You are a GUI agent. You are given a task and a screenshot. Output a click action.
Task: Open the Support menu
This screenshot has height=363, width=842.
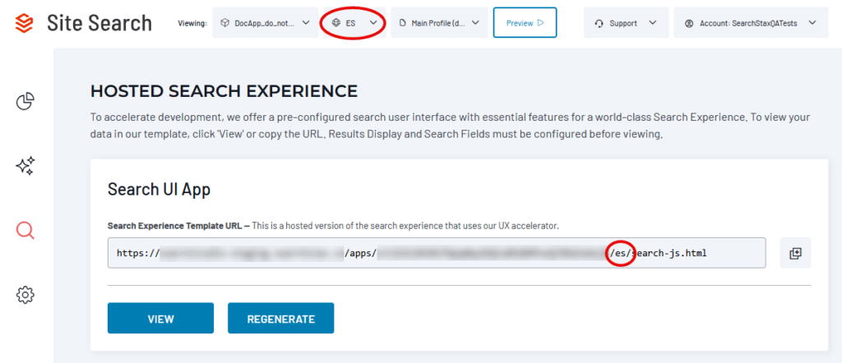(625, 23)
